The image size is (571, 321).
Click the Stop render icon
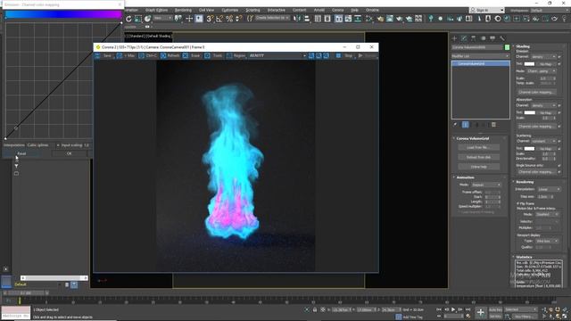(338, 55)
